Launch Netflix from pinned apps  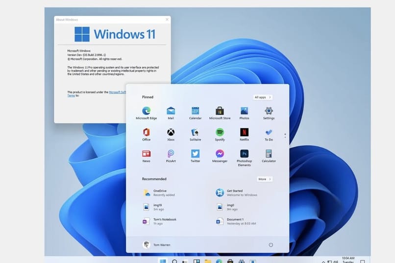click(244, 134)
